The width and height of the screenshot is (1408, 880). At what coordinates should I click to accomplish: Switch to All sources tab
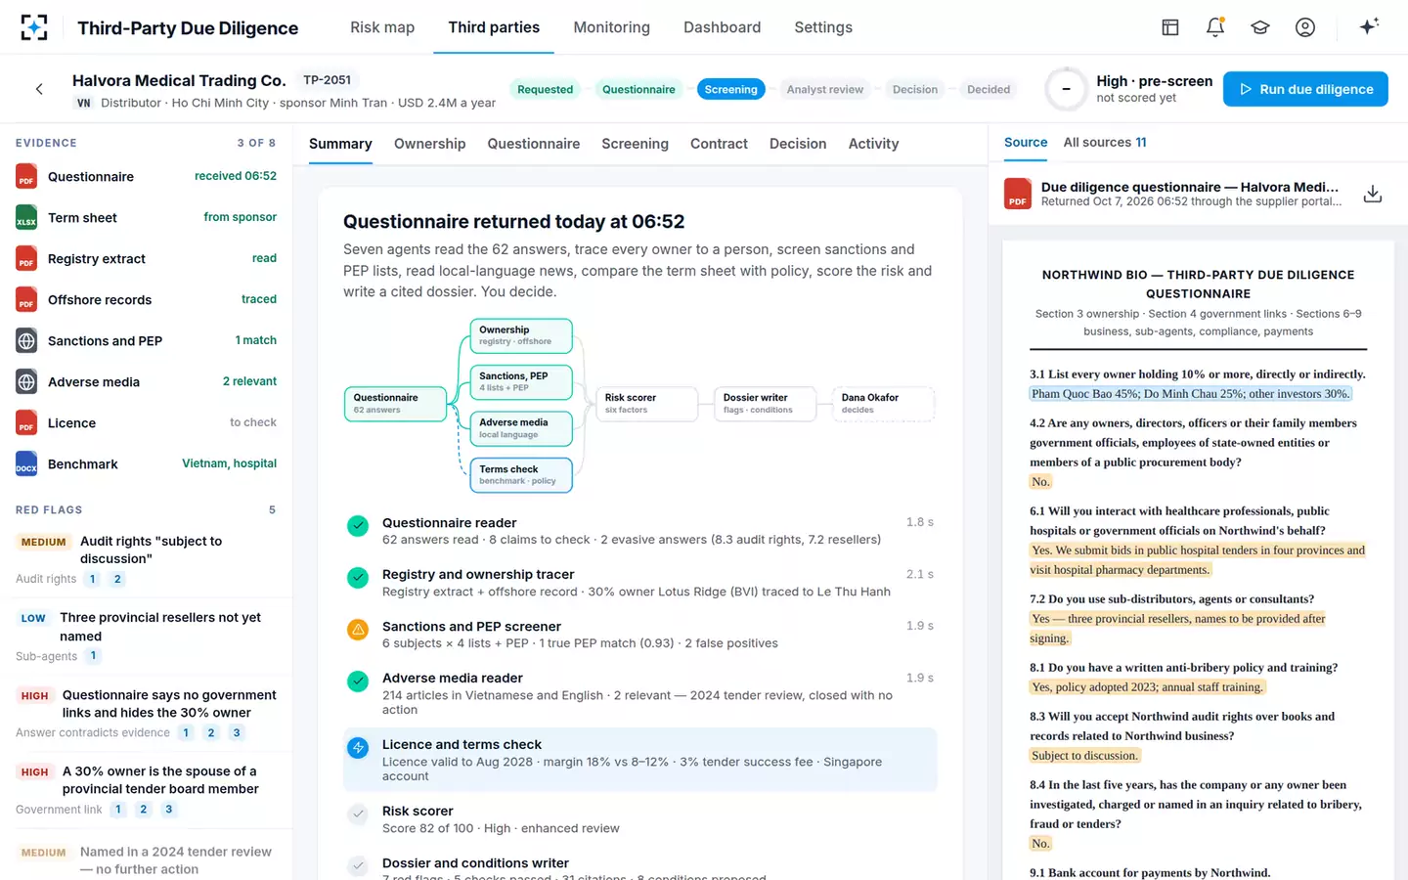pos(1105,143)
